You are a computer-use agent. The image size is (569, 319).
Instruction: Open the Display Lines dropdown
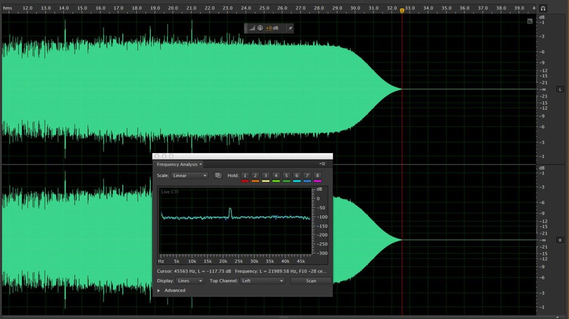click(x=190, y=281)
